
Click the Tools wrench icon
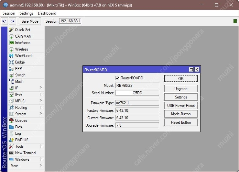11,146
